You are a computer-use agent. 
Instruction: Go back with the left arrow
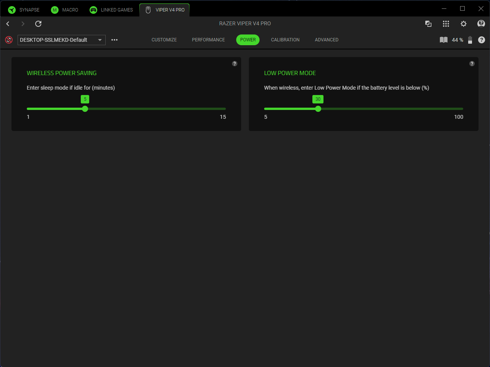point(8,24)
